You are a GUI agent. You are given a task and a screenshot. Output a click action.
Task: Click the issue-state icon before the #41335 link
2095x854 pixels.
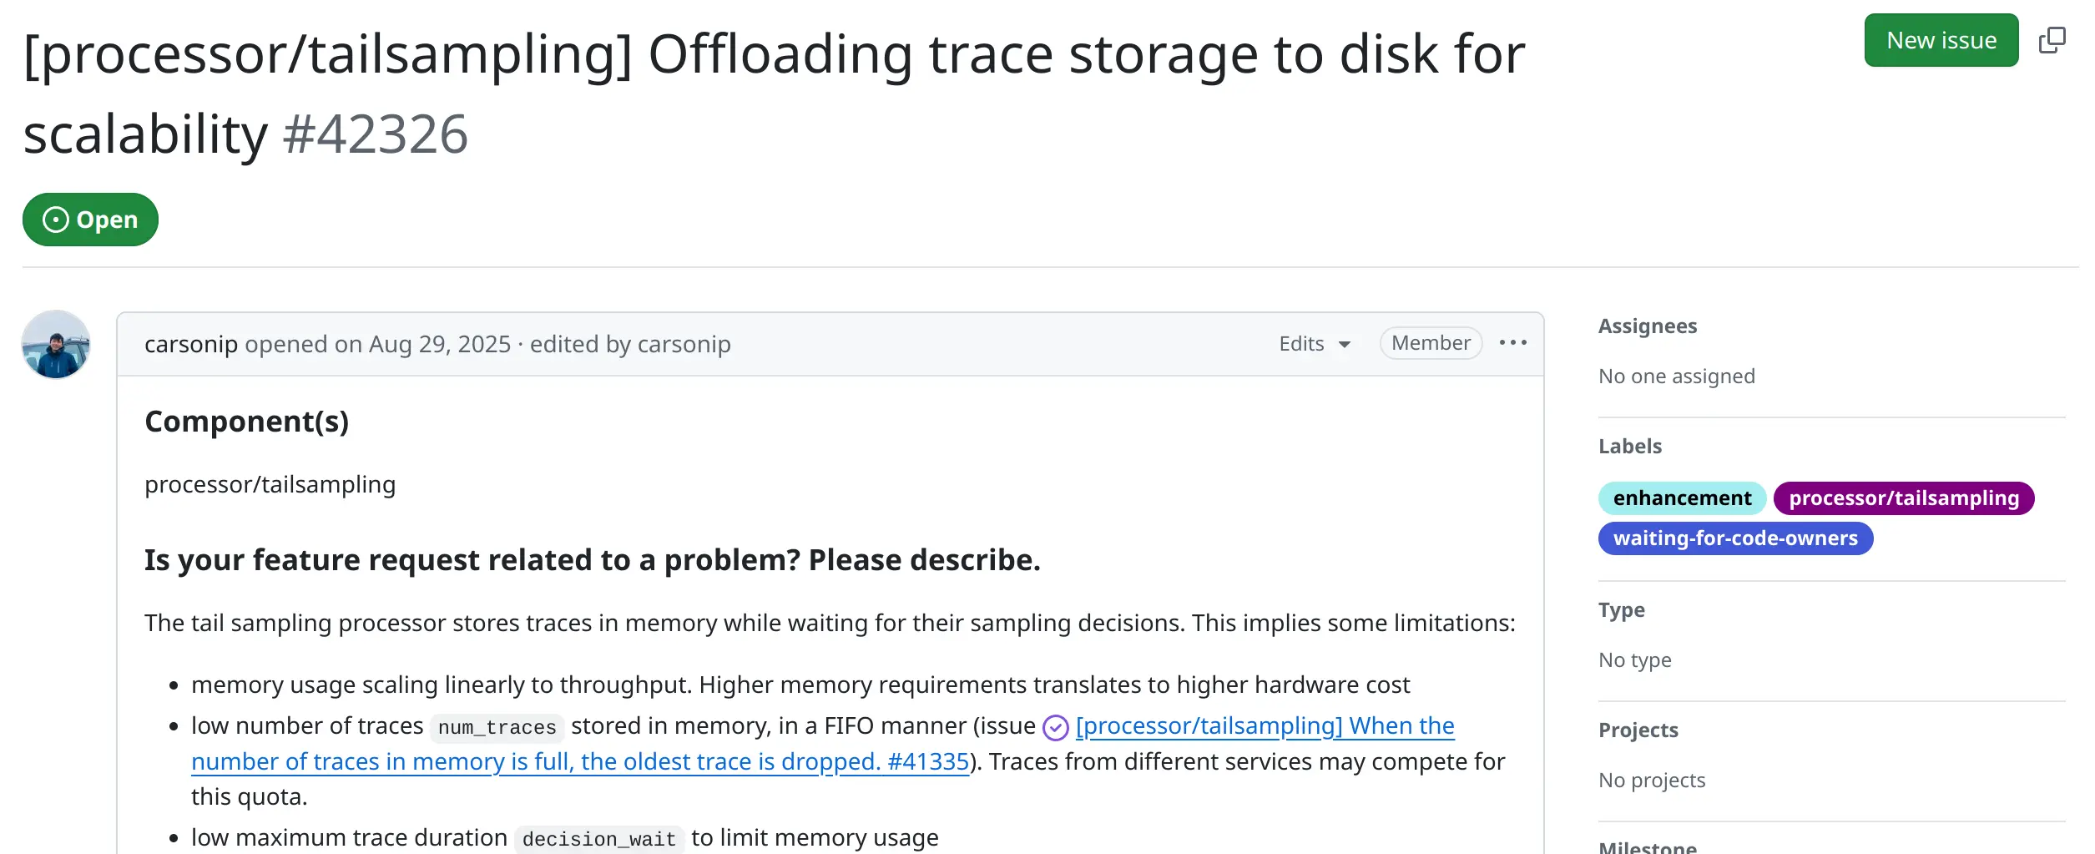click(1055, 726)
